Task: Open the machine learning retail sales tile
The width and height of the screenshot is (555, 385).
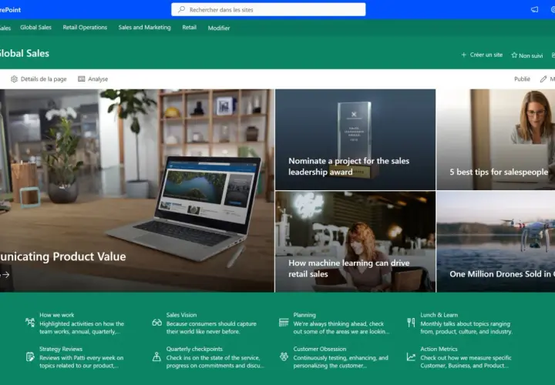Action: click(x=355, y=242)
